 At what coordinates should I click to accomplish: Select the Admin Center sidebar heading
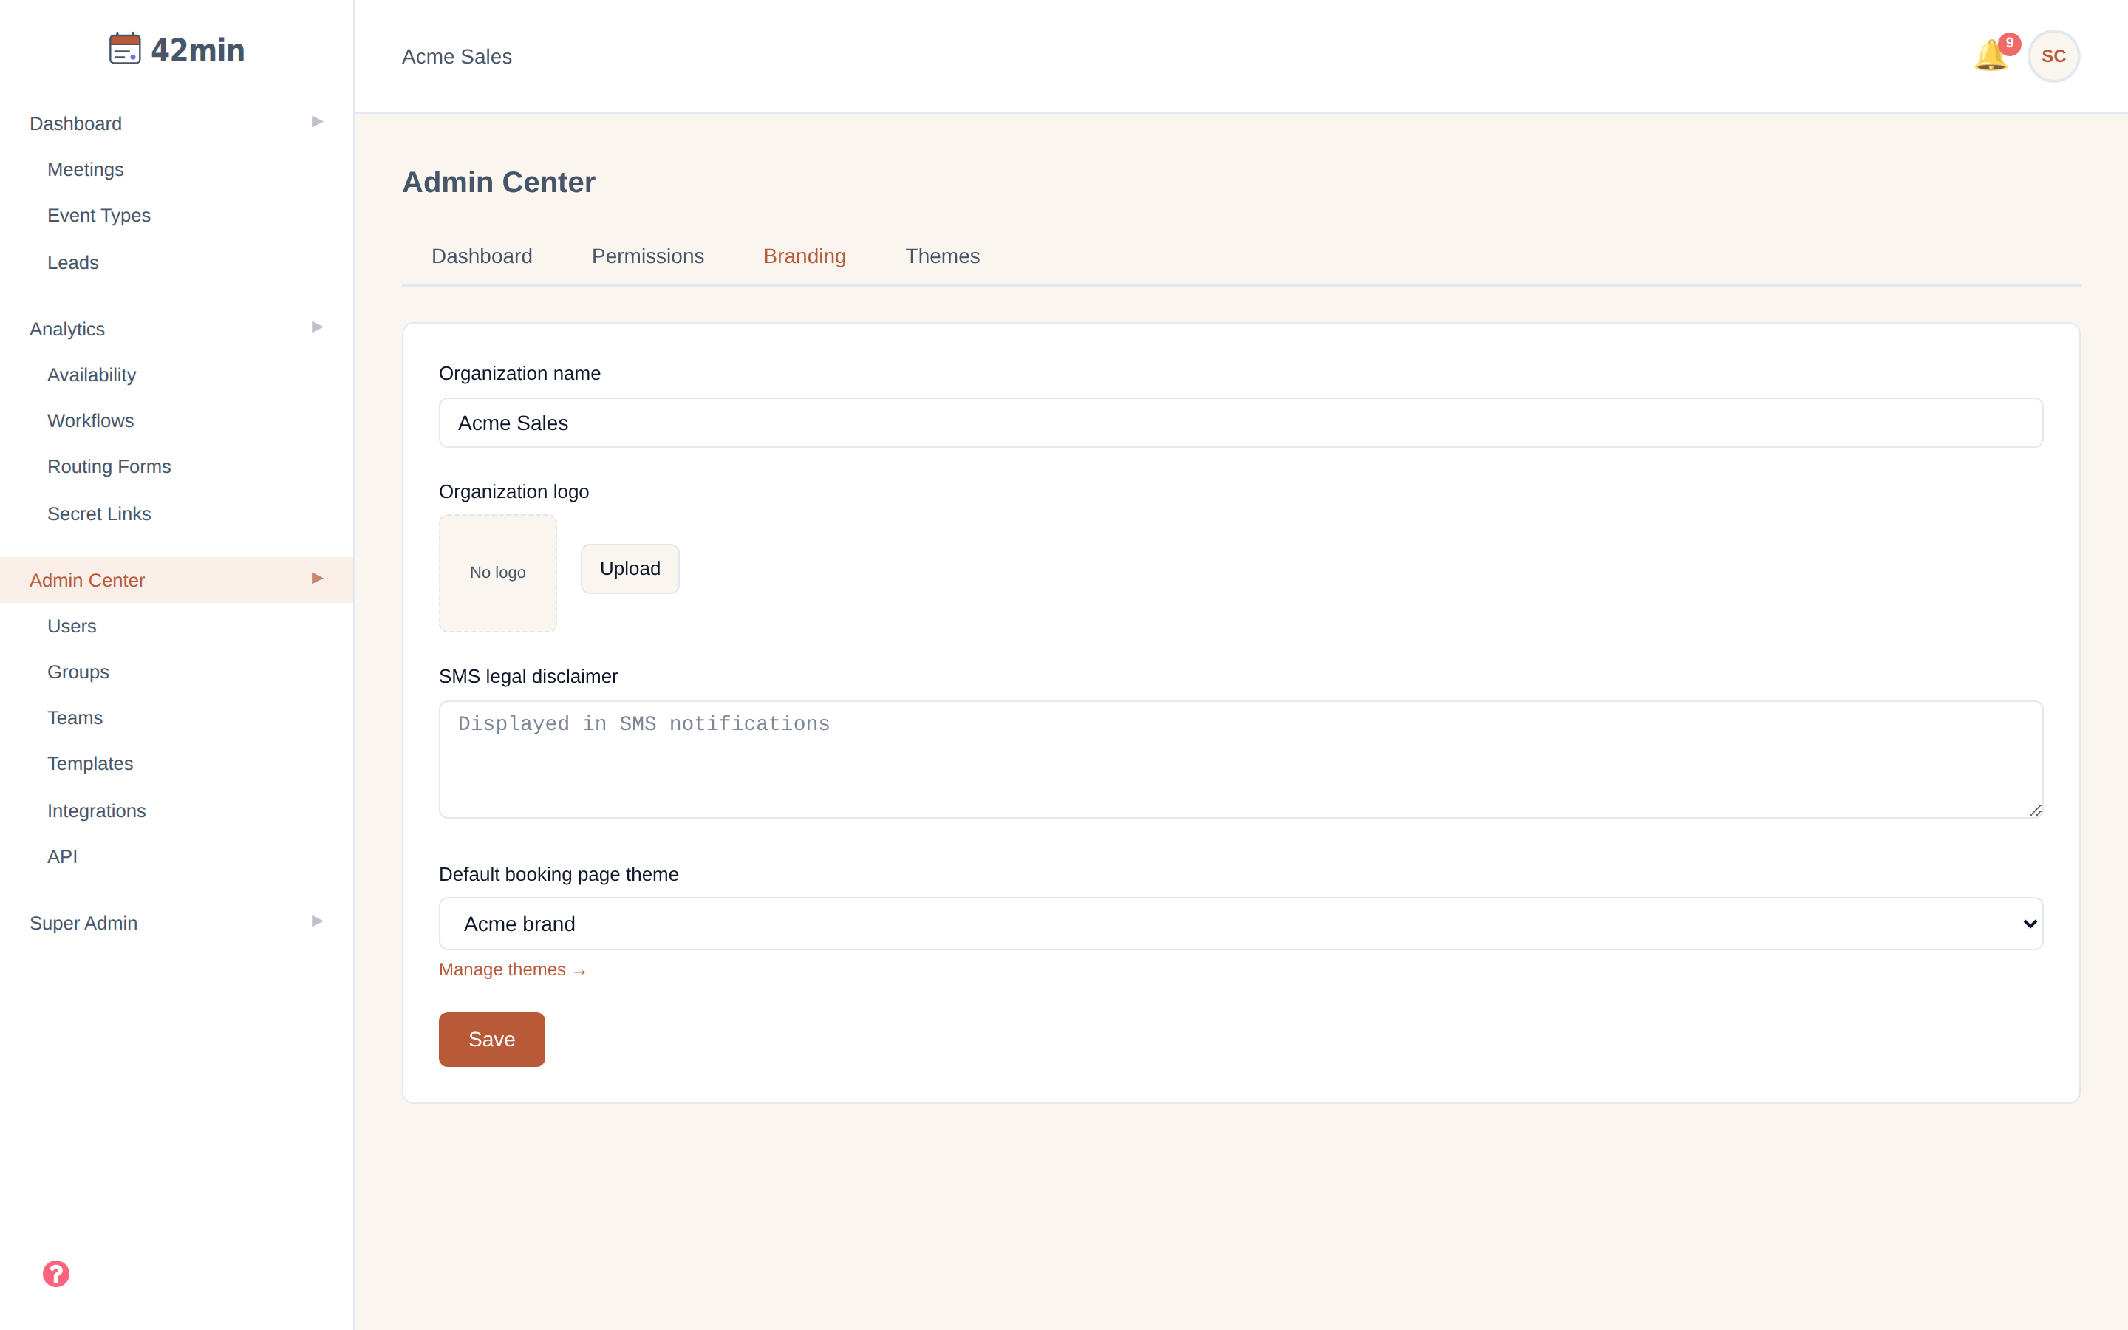point(87,581)
